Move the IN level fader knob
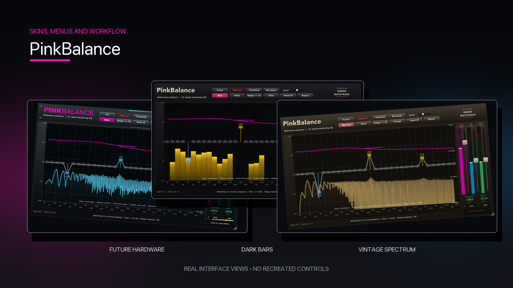 click(x=476, y=160)
